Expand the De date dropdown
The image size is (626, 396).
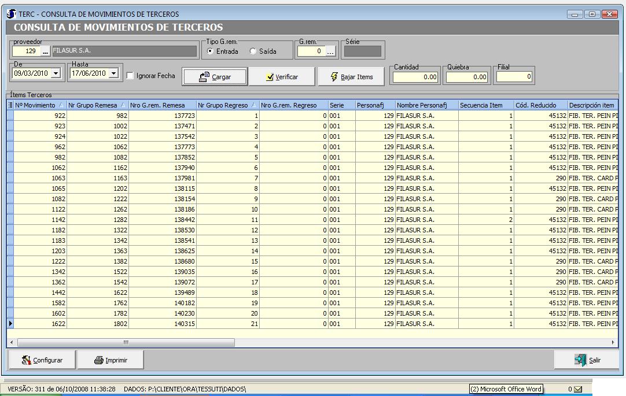[x=56, y=73]
